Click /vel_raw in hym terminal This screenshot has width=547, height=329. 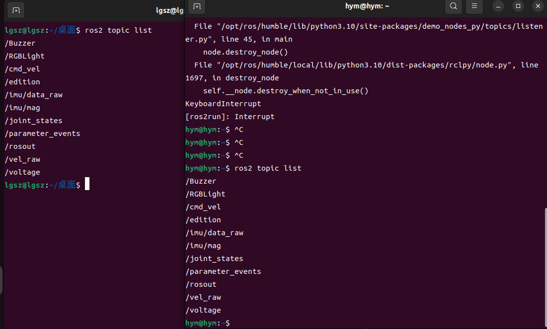point(203,297)
